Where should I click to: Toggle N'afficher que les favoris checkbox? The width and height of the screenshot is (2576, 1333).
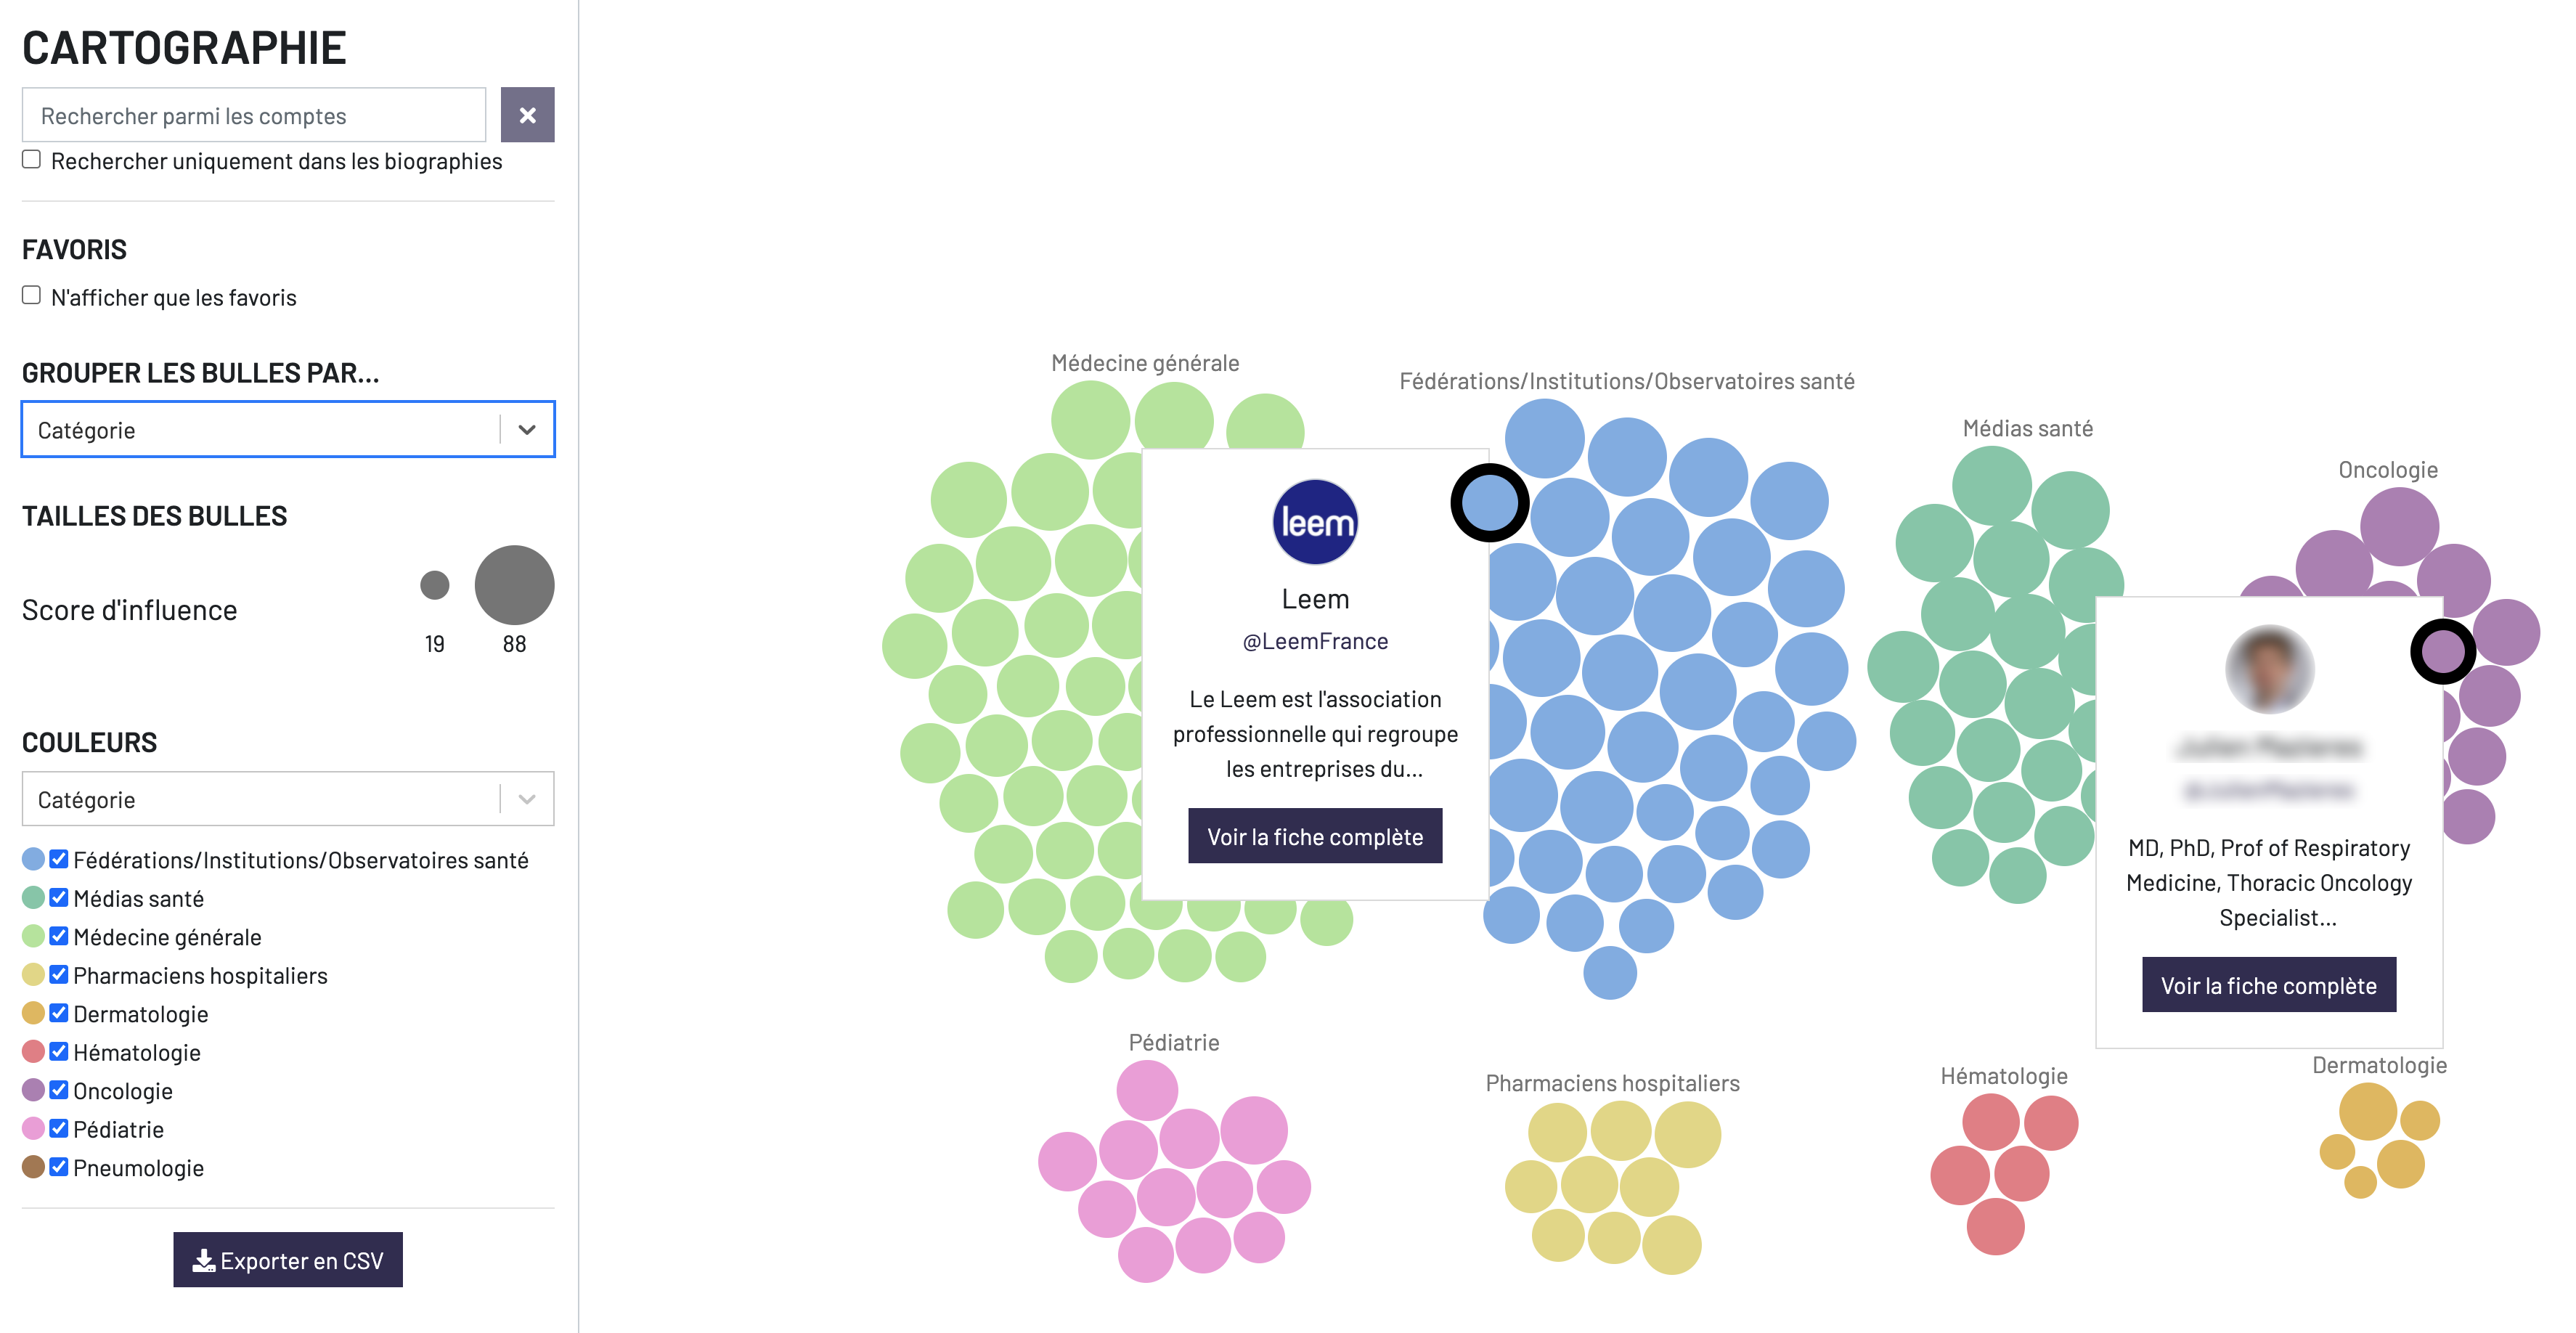(x=32, y=296)
